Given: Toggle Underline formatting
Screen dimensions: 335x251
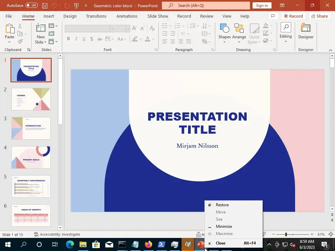Looking at the screenshot, I should 84,39.
